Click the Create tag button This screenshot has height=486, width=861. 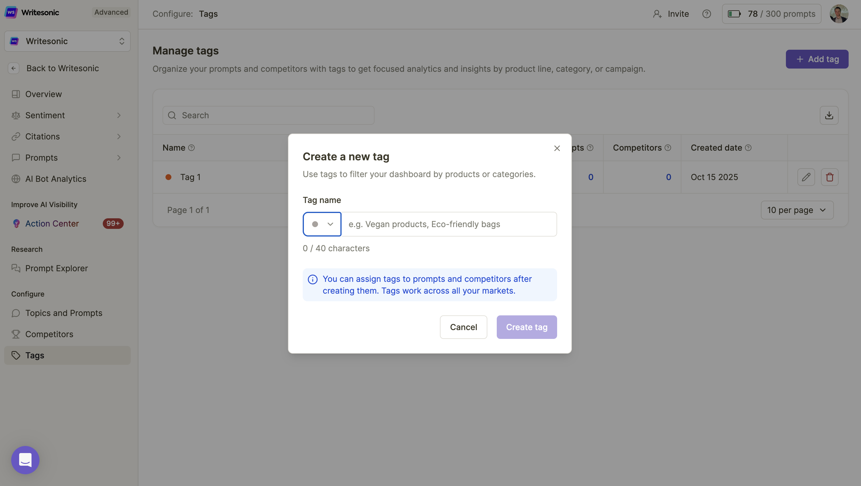click(526, 327)
